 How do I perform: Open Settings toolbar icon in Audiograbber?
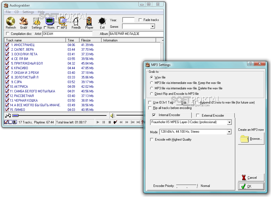click(37, 22)
